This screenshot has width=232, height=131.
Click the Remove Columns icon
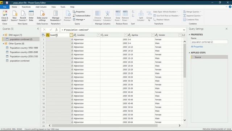coord(107,13)
